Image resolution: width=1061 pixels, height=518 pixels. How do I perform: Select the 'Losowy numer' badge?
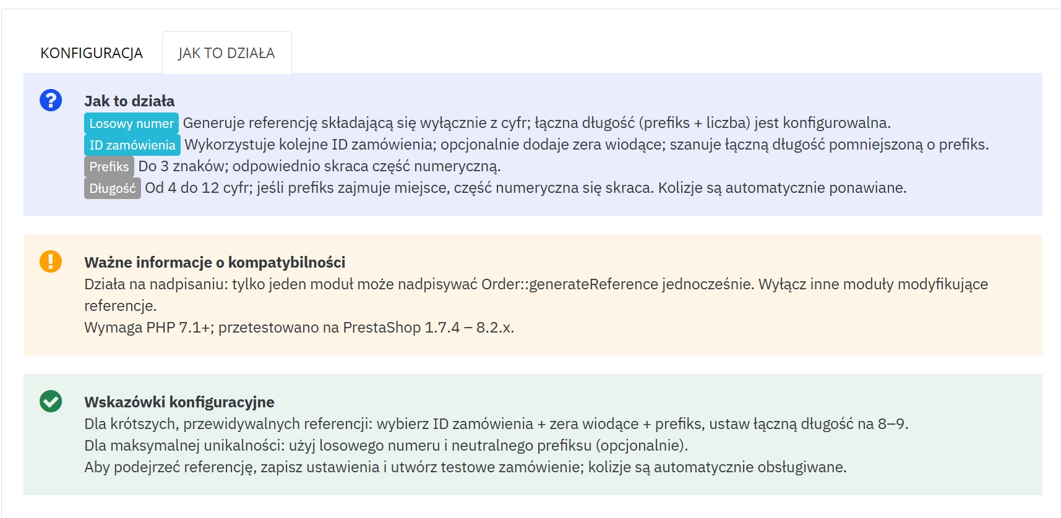[131, 124]
